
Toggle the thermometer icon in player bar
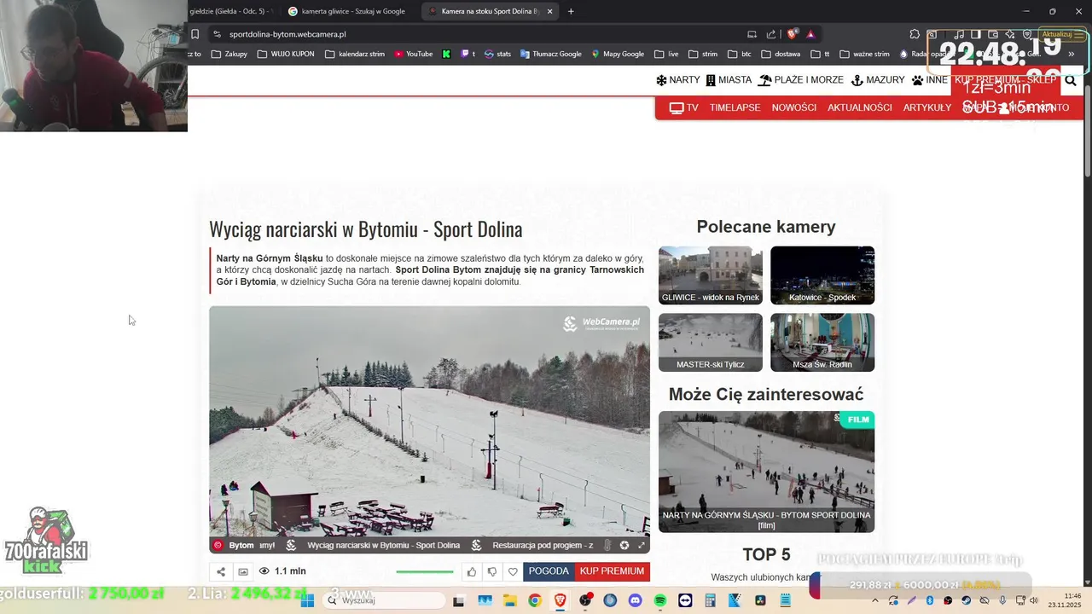tap(607, 546)
